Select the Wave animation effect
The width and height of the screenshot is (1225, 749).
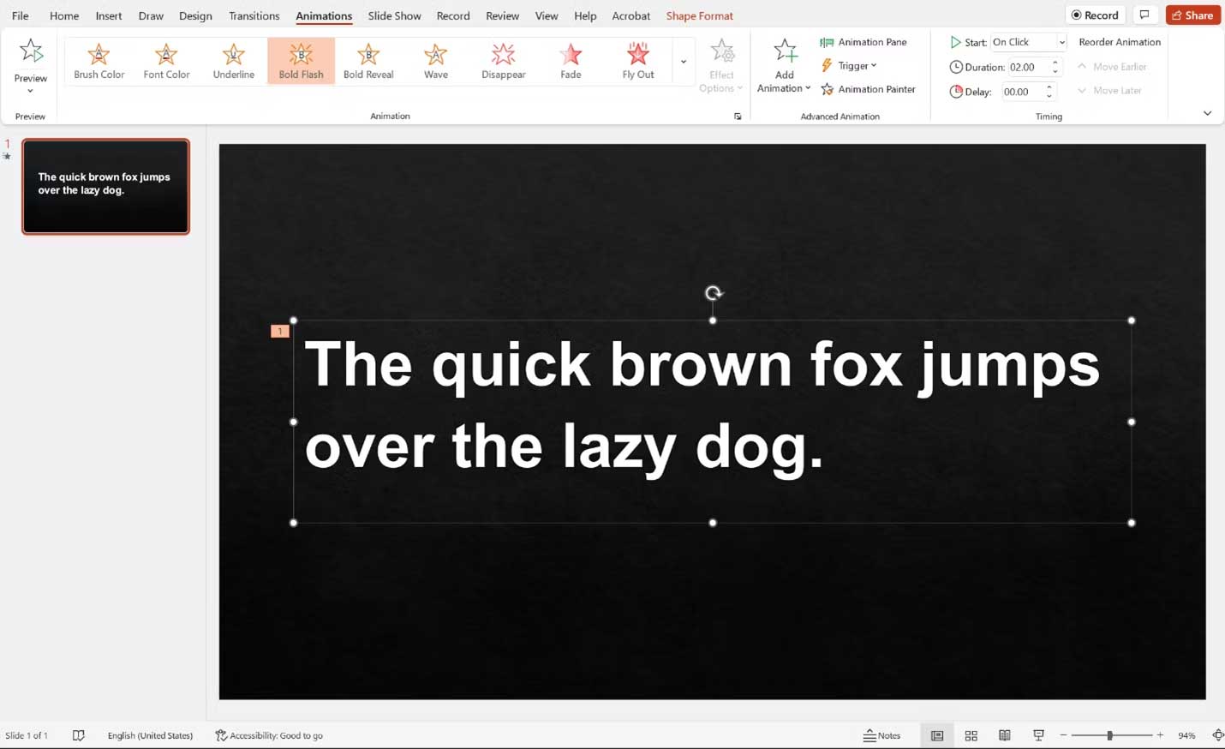435,58
